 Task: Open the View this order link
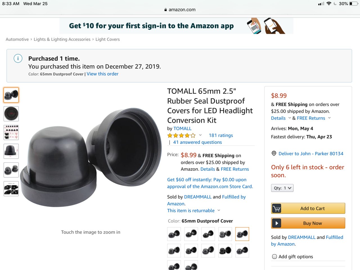point(102,74)
